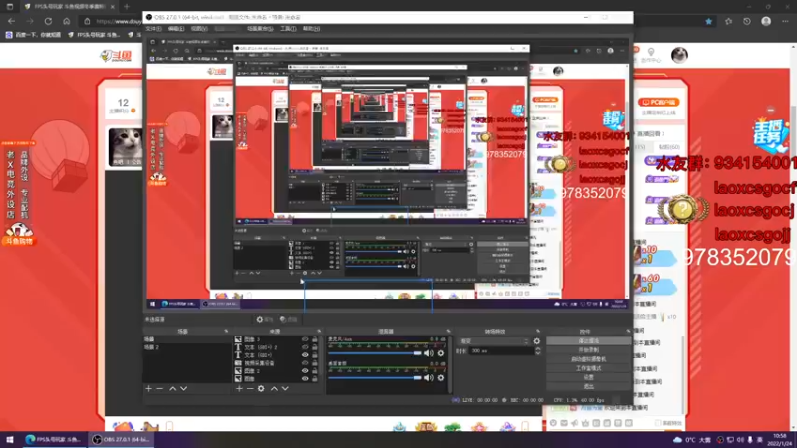Toggle visibility of 图像 3 source
Screen dimensions: 797x448
pyautogui.click(x=305, y=339)
